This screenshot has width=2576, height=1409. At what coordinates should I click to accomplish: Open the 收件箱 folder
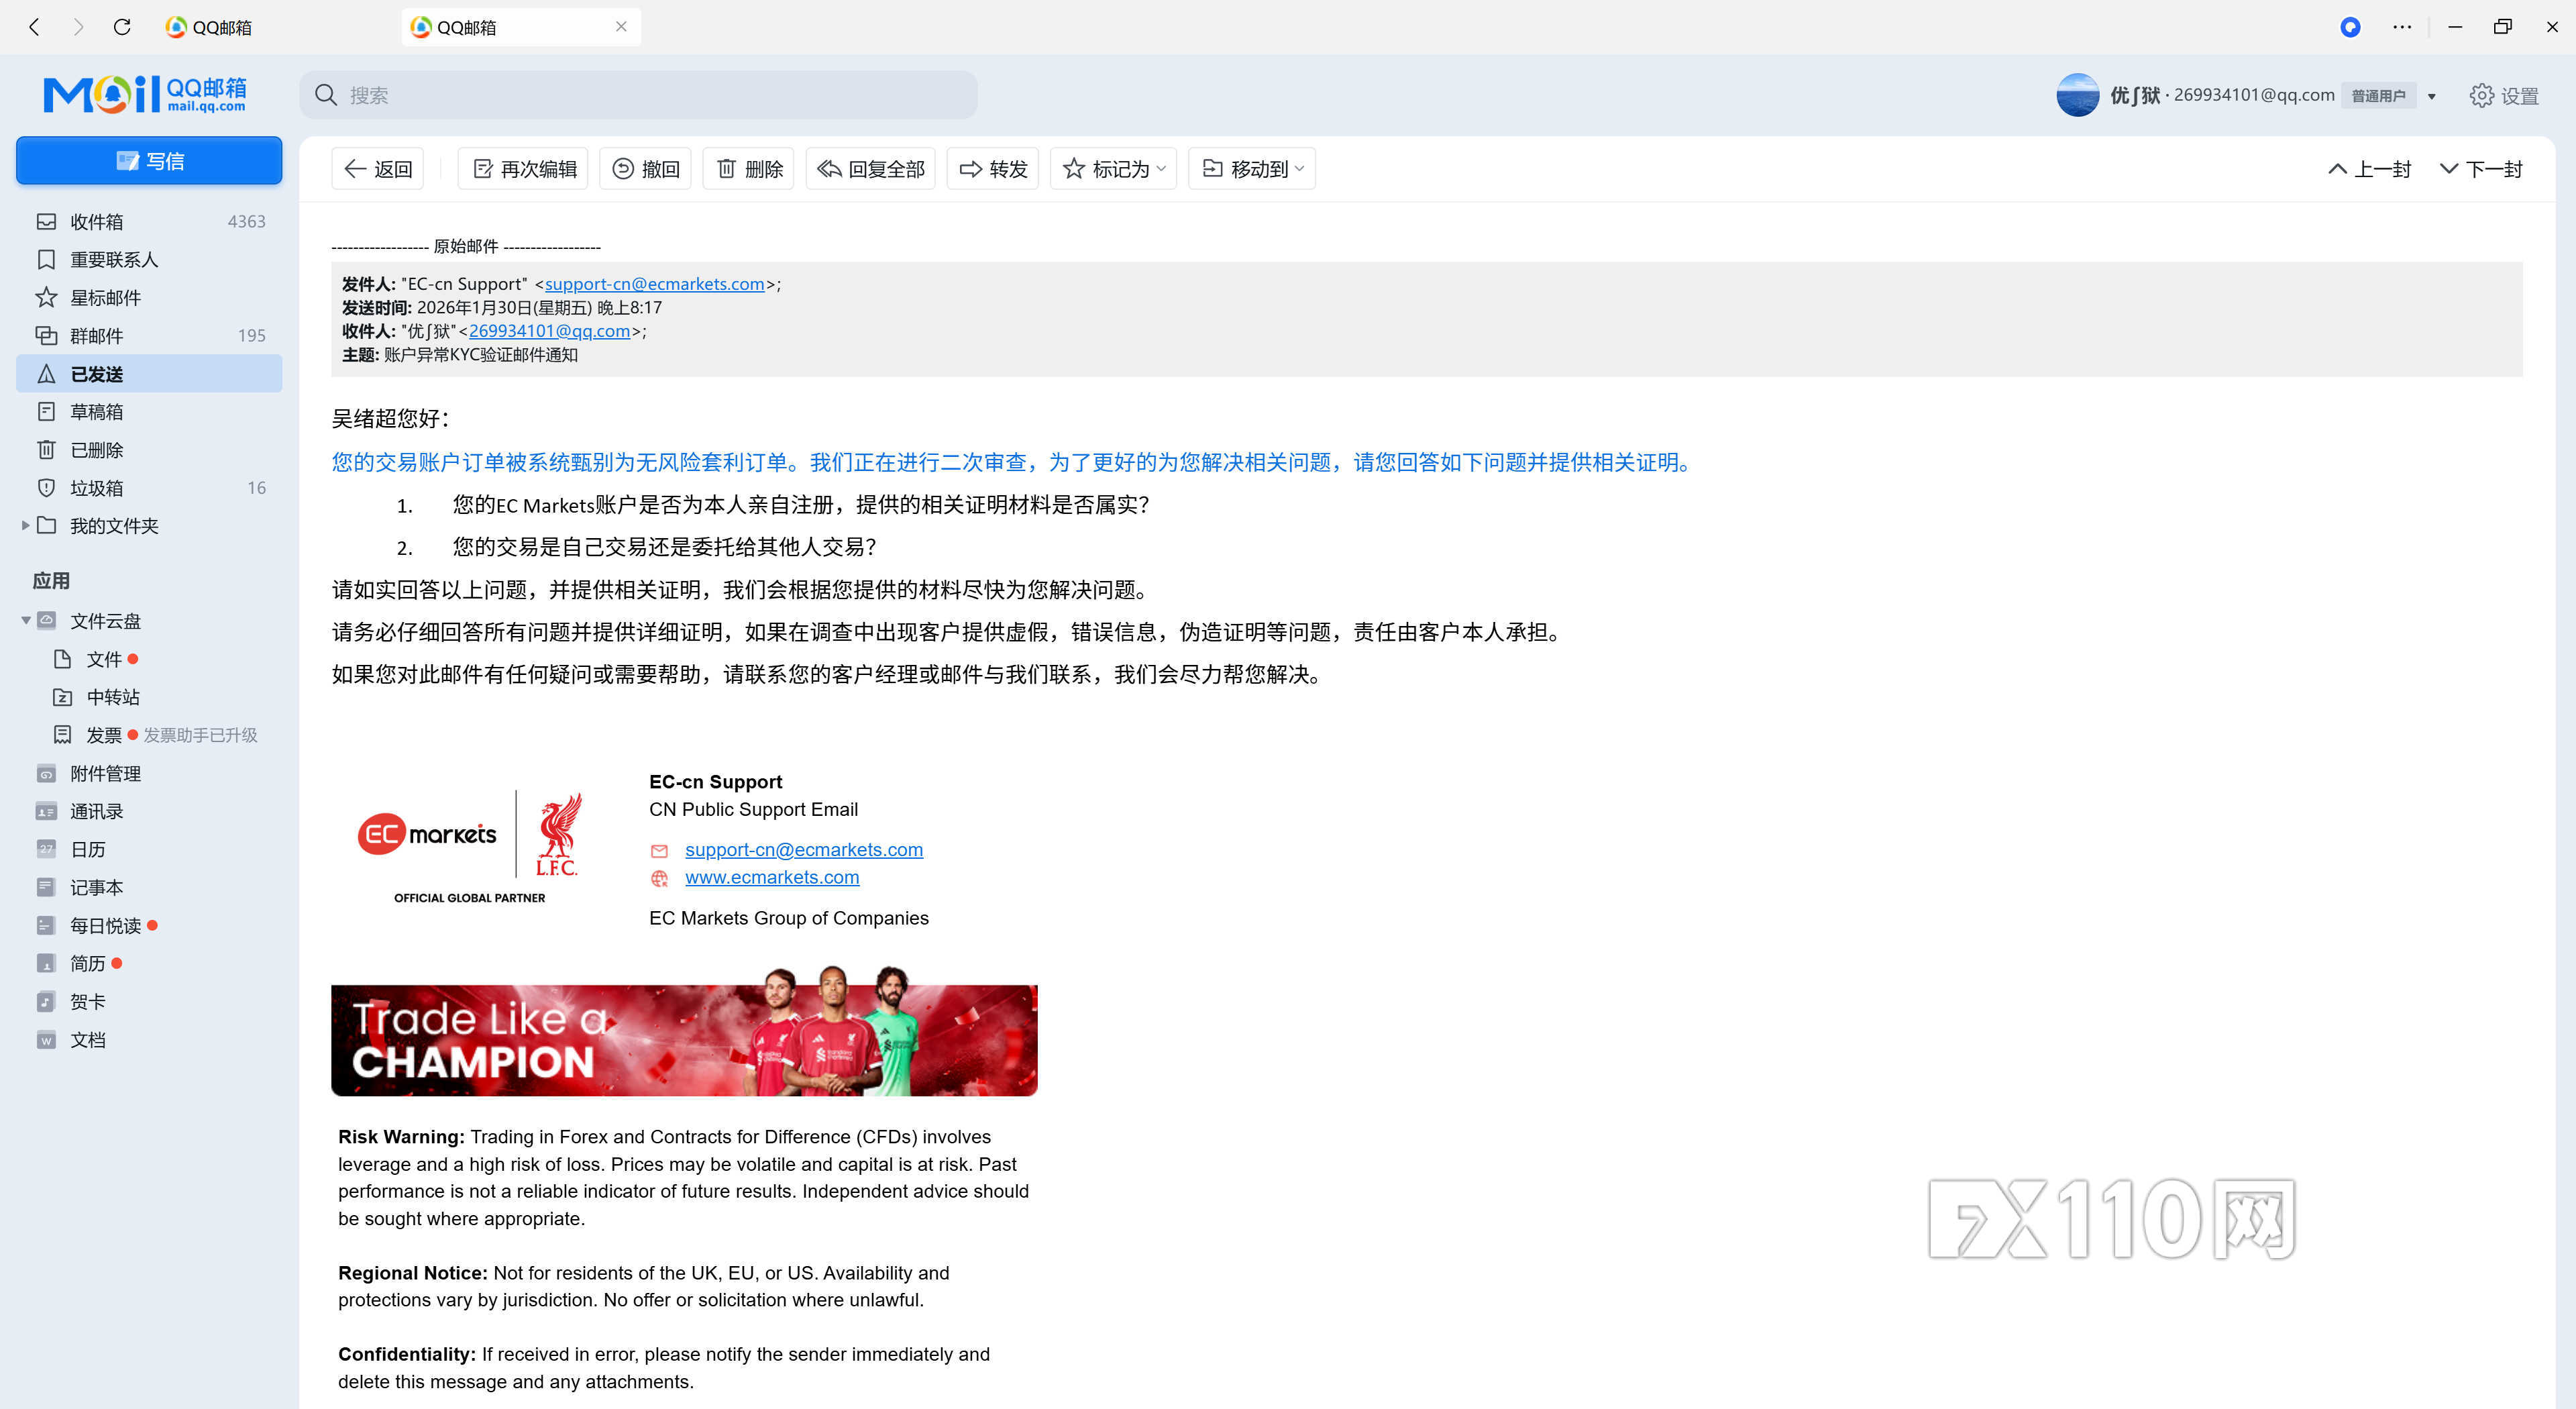[149, 221]
